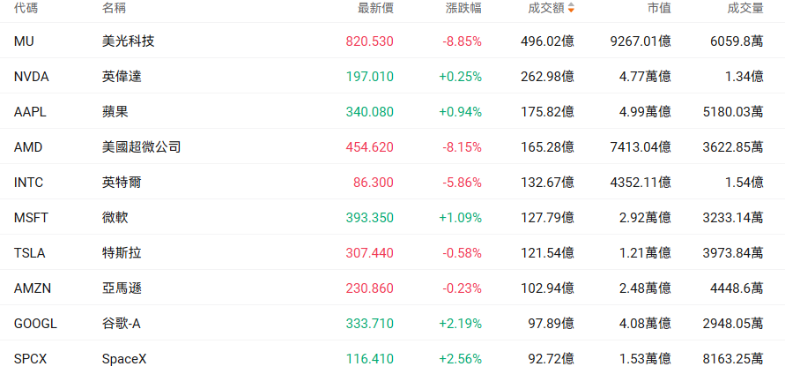This screenshot has width=785, height=374.
Task: Click the GOOGL ticker code
Action: coord(35,324)
